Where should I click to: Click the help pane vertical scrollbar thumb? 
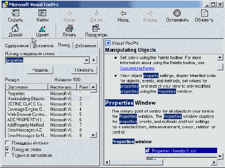point(220,67)
